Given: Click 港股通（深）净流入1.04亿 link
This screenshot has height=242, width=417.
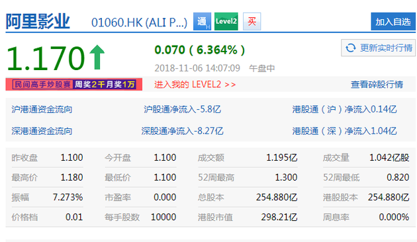Looking at the screenshot, I should click(344, 131).
